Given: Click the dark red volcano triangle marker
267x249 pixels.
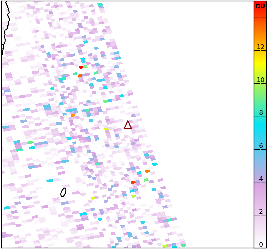Looking at the screenshot, I should tap(128, 125).
